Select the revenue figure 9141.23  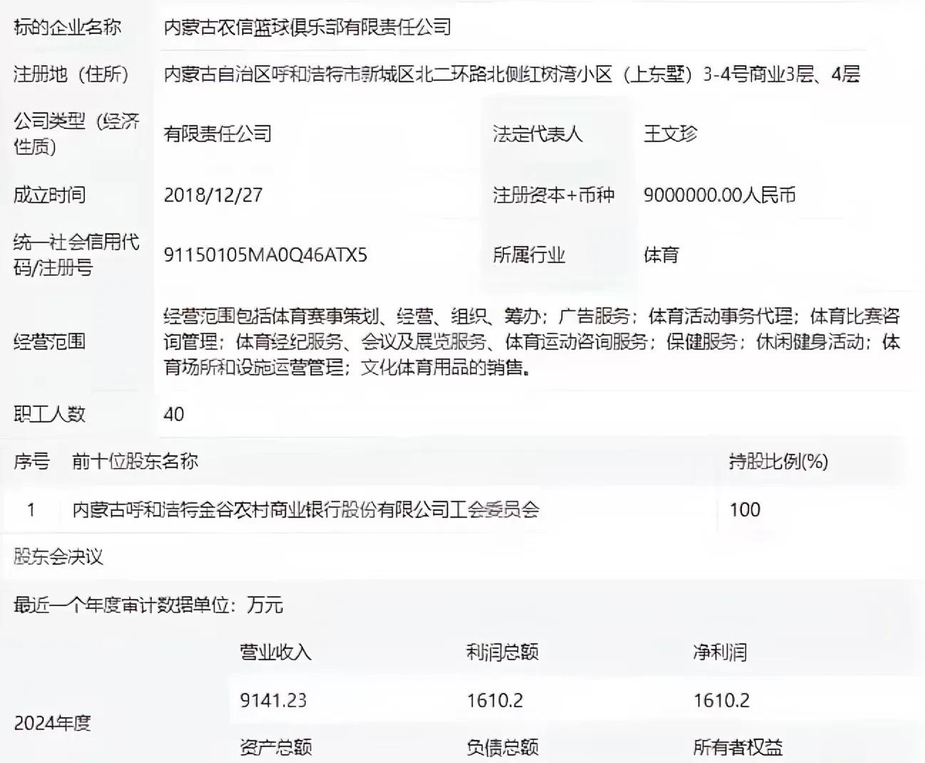[273, 700]
